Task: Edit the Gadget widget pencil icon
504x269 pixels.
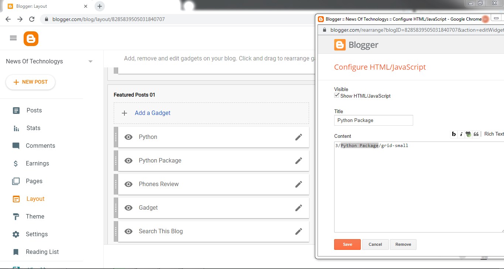Action: coord(299,208)
